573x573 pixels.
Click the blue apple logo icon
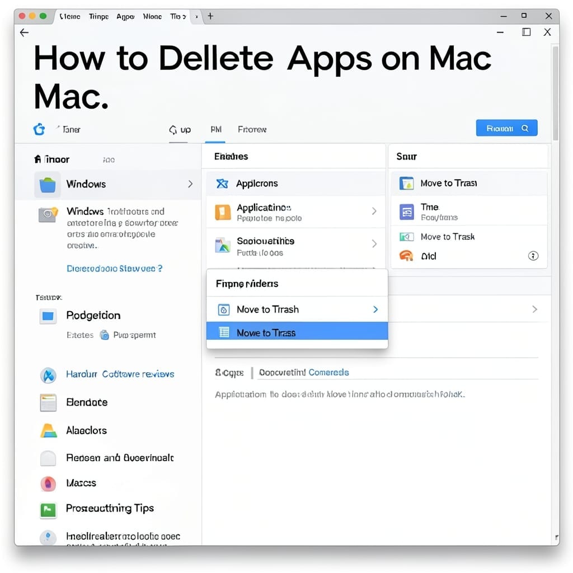point(39,129)
